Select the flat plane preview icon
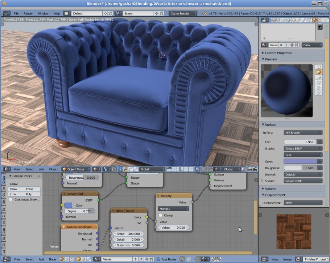330x263 pixels. coord(319,67)
